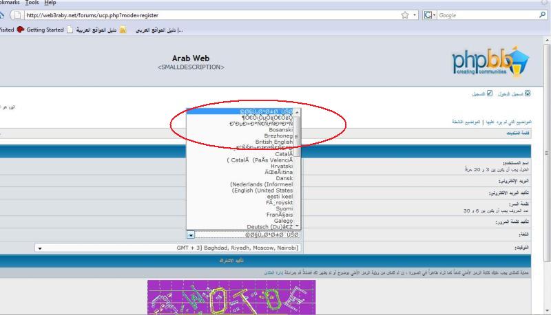Click the search magnifier icon

(543, 15)
